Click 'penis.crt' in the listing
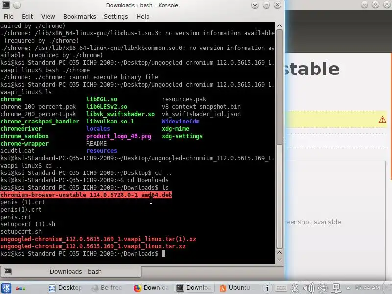The image size is (392, 294). (x=16, y=217)
